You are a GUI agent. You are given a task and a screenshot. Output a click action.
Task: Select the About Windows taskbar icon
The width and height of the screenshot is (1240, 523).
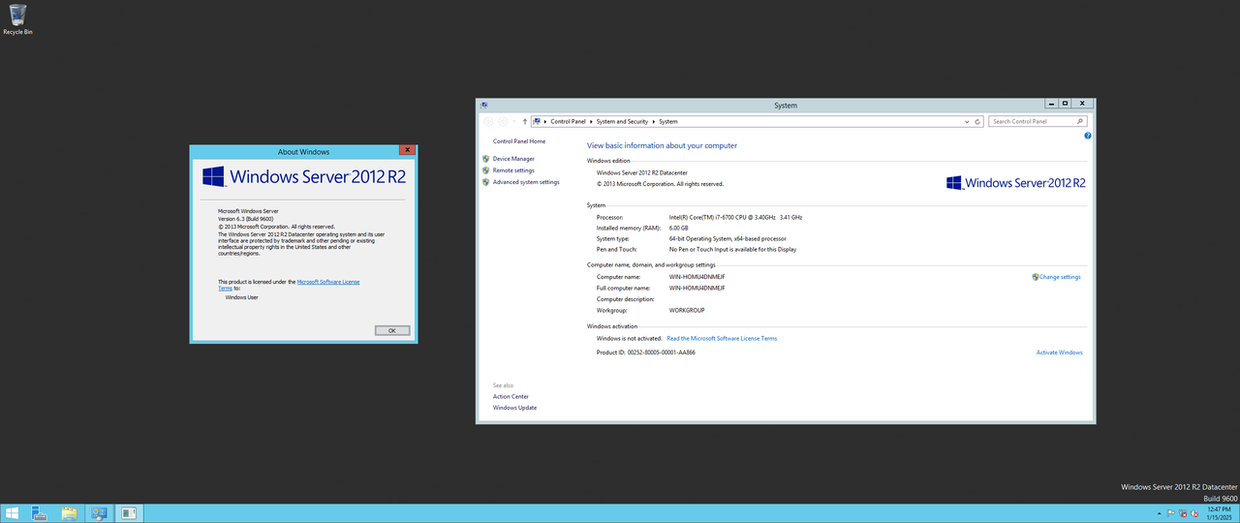(x=129, y=513)
